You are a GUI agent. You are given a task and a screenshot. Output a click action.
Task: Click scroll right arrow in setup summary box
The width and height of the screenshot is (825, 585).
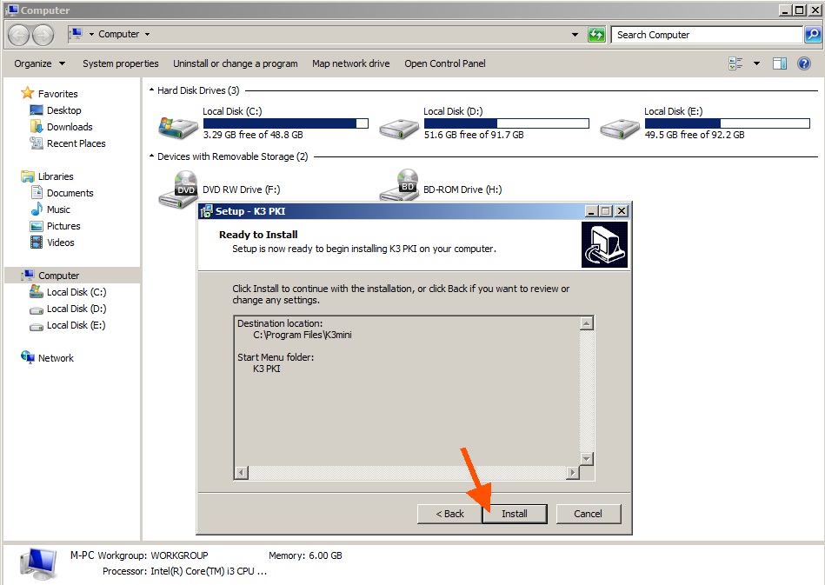pos(572,472)
